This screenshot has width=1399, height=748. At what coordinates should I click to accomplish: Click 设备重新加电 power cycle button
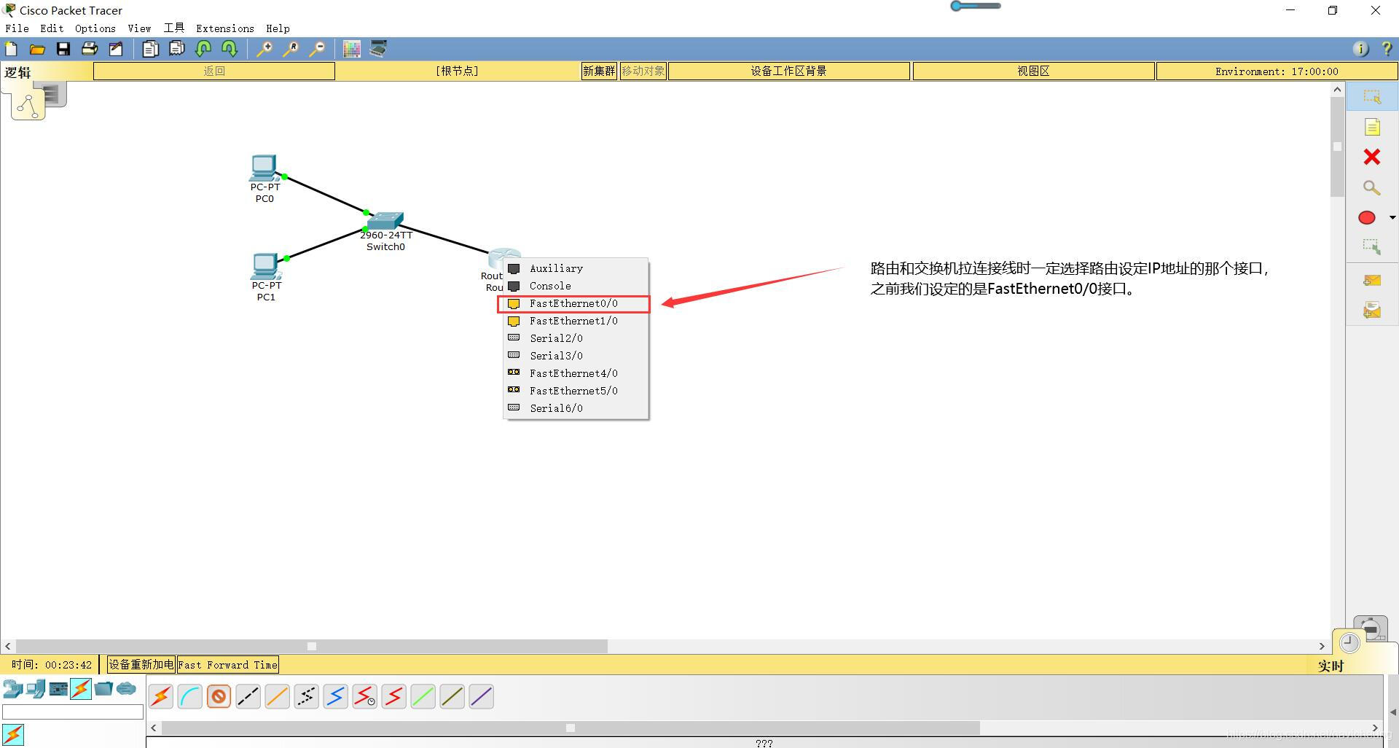tap(141, 665)
